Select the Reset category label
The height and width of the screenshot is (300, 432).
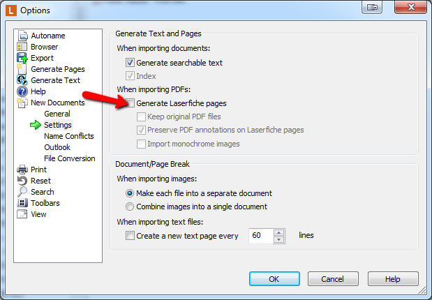pyautogui.click(x=40, y=181)
